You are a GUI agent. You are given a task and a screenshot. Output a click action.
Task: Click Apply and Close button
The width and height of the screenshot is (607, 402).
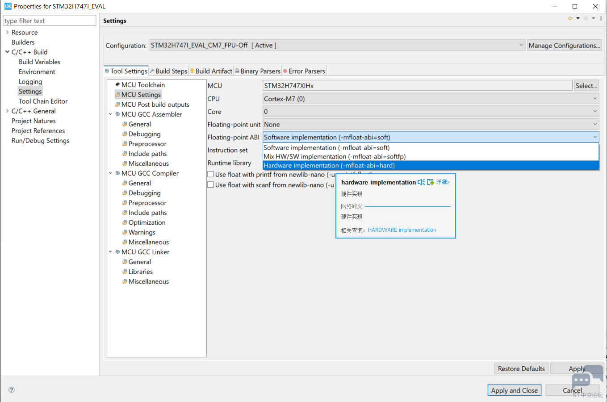click(x=514, y=390)
